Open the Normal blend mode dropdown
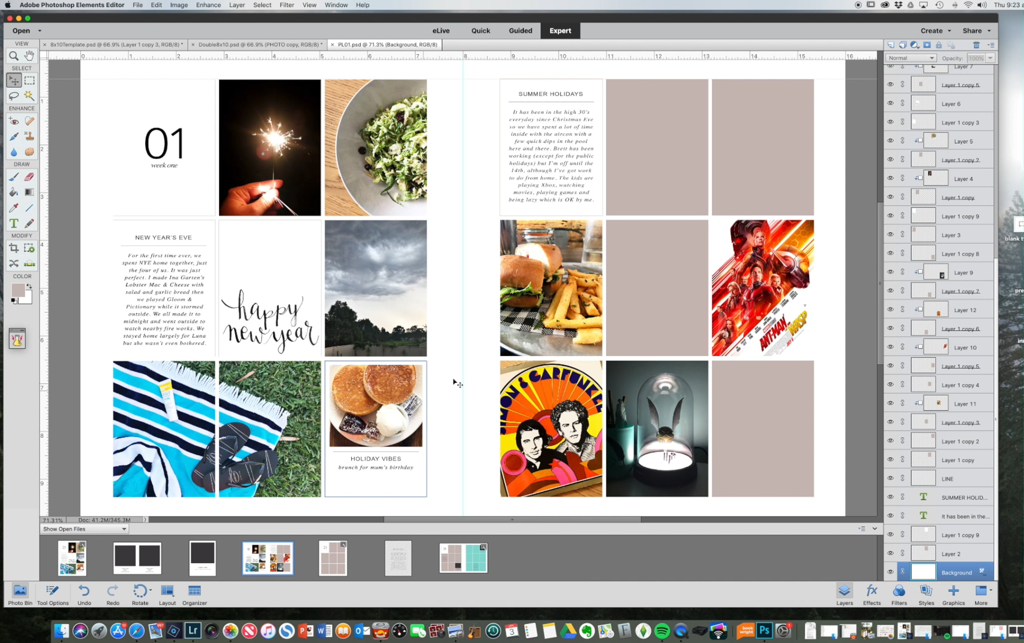1024x643 pixels. pos(911,58)
